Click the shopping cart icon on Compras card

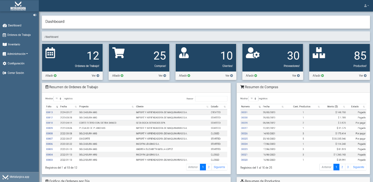[x=118, y=53]
